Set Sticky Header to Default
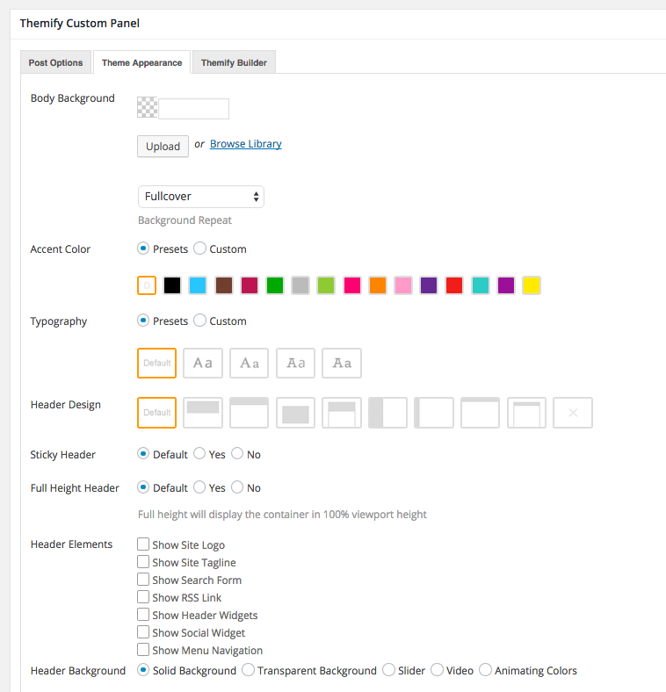Viewport: 666px width, 692px height. click(x=143, y=453)
